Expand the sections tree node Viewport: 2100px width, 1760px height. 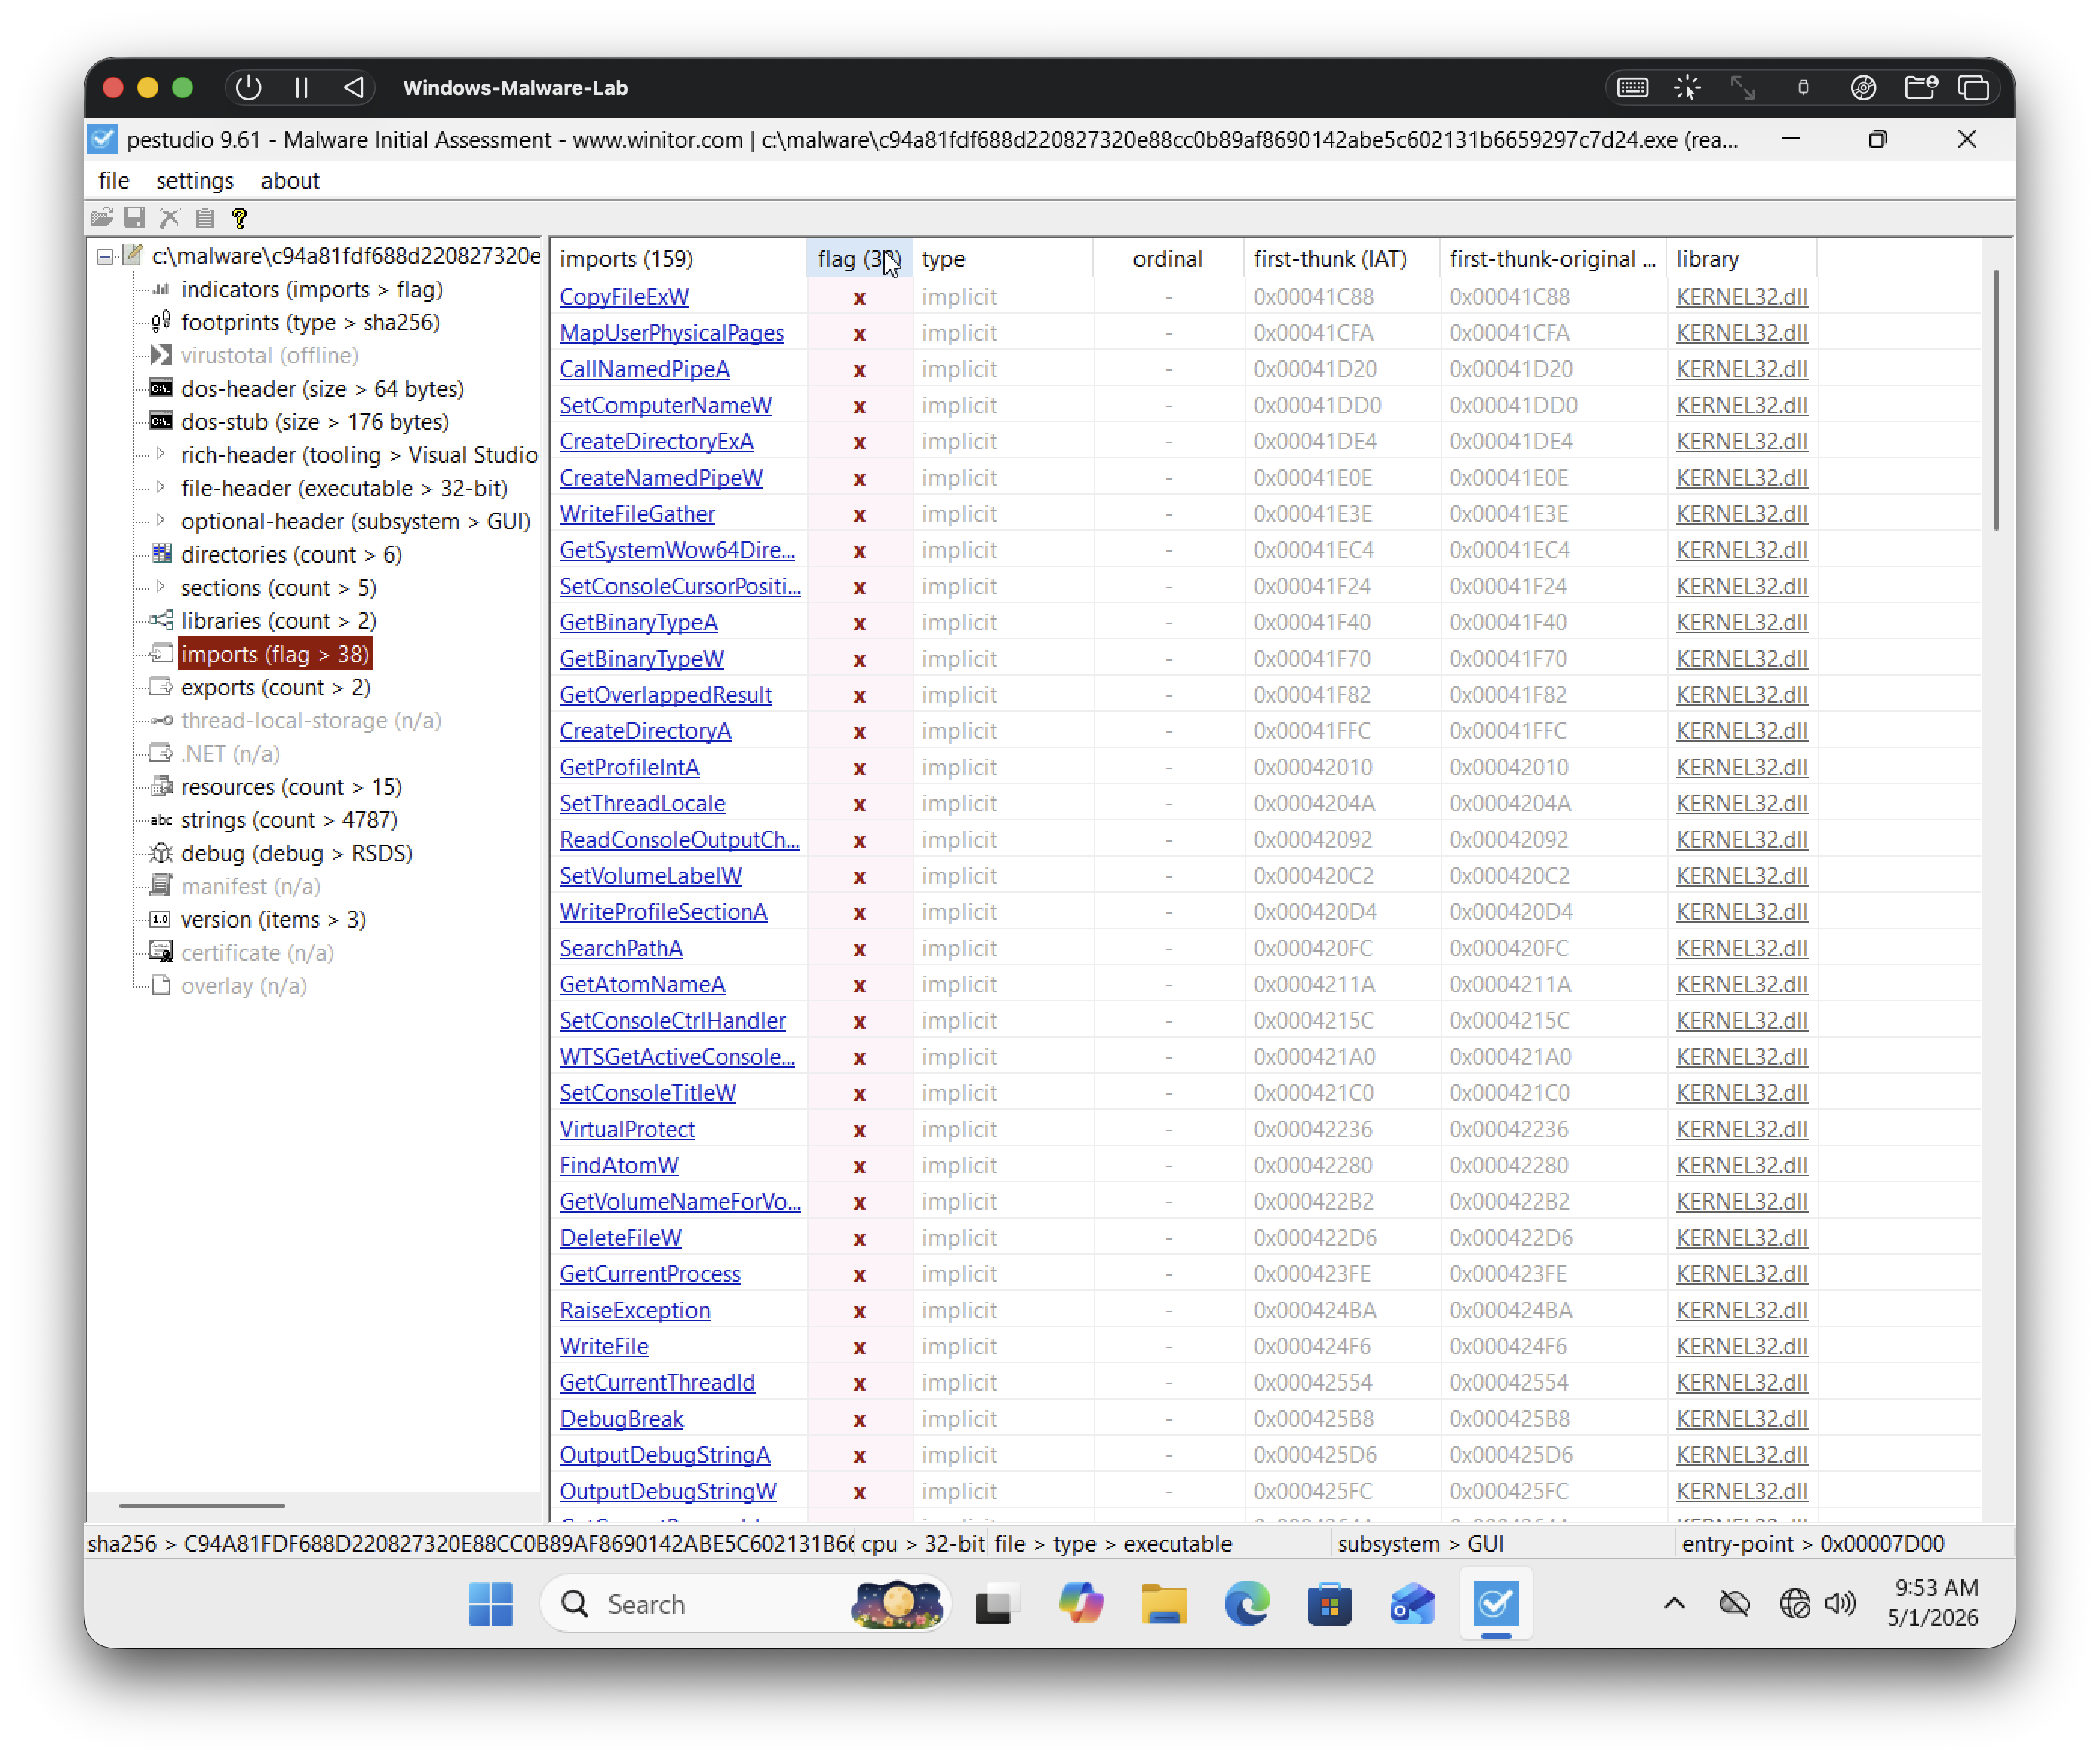tap(161, 587)
